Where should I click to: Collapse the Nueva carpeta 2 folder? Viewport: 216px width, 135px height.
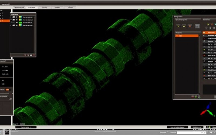pos(11,20)
